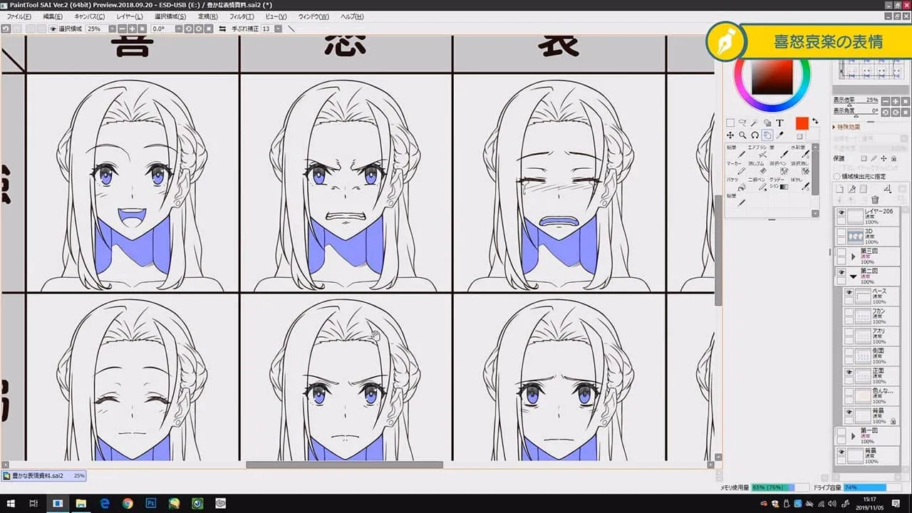
Task: Hide the レイヤー206 layer
Action: pos(841,213)
